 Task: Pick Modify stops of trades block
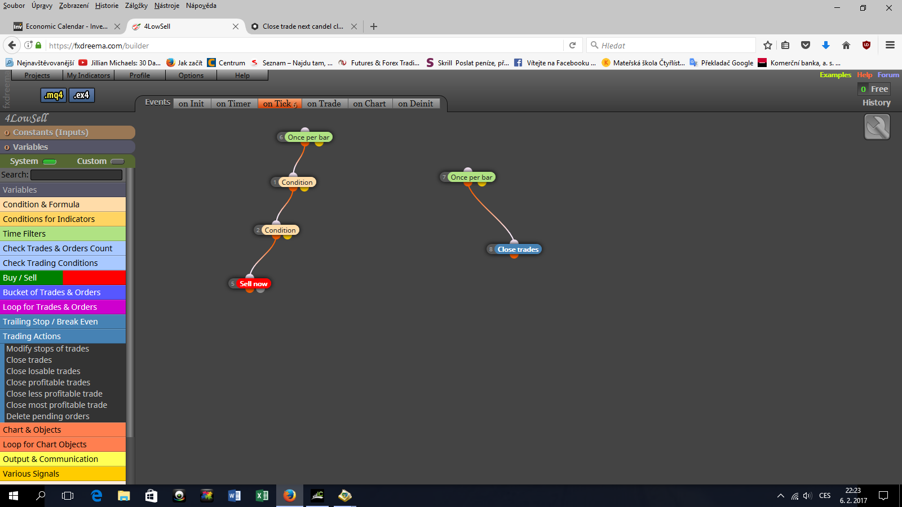[48, 349]
